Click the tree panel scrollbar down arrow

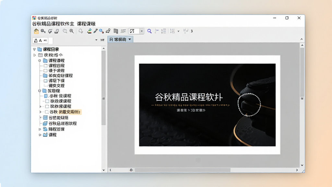point(103,170)
